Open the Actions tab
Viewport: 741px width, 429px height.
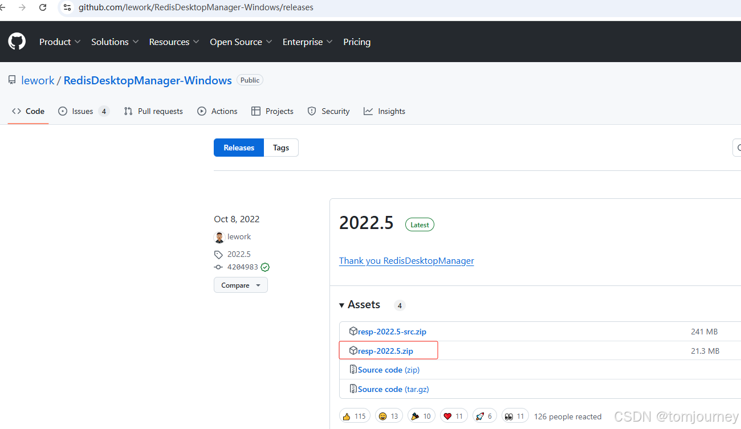click(217, 111)
